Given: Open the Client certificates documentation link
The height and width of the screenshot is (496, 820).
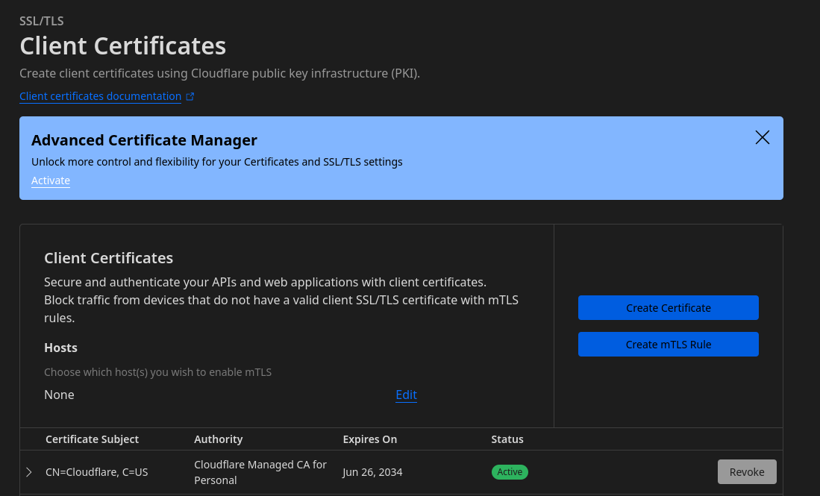Looking at the screenshot, I should [100, 96].
